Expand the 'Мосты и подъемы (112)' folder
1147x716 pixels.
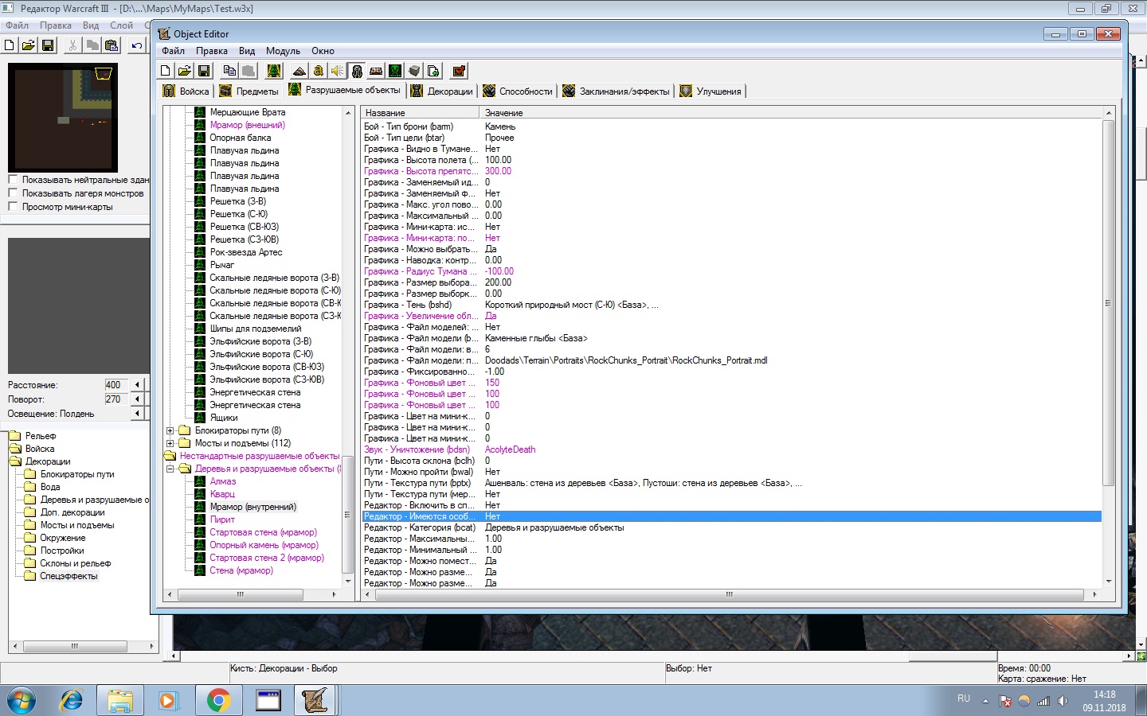pyautogui.click(x=170, y=443)
